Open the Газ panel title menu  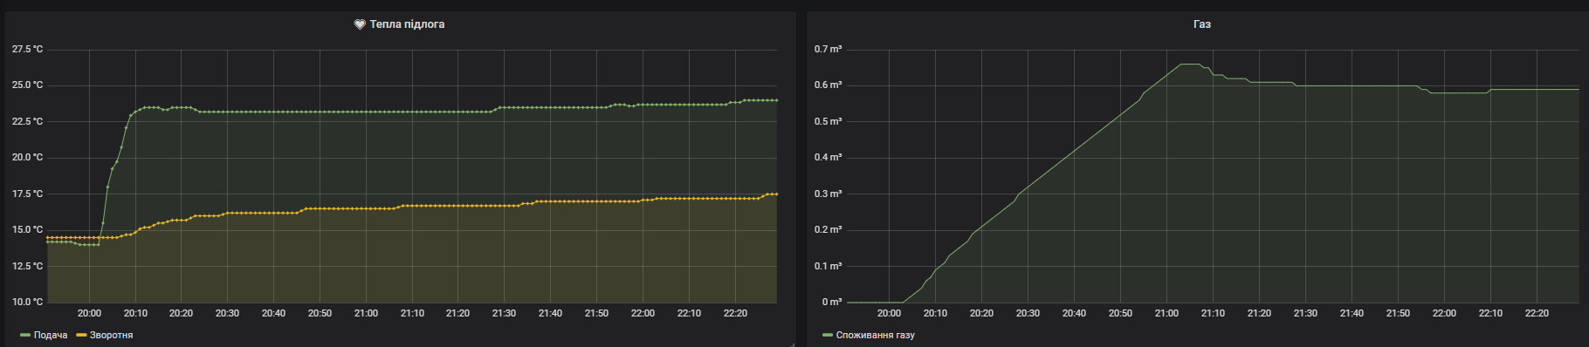pos(1202,24)
